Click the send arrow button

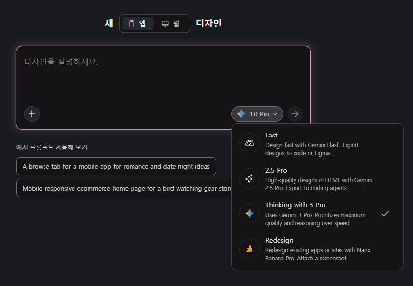pos(295,114)
